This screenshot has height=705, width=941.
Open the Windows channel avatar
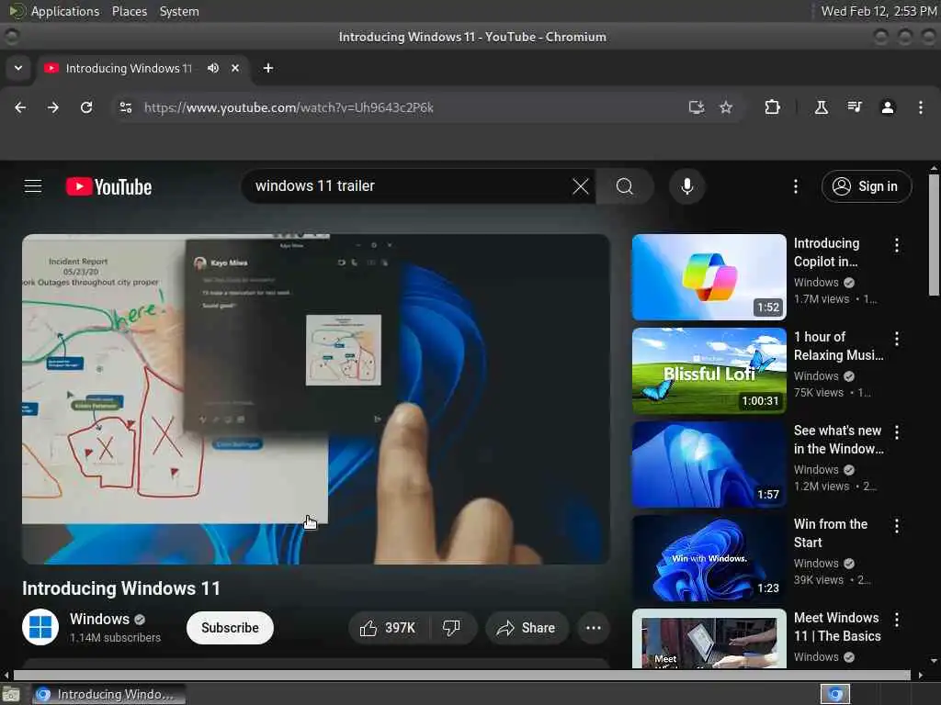pos(40,628)
